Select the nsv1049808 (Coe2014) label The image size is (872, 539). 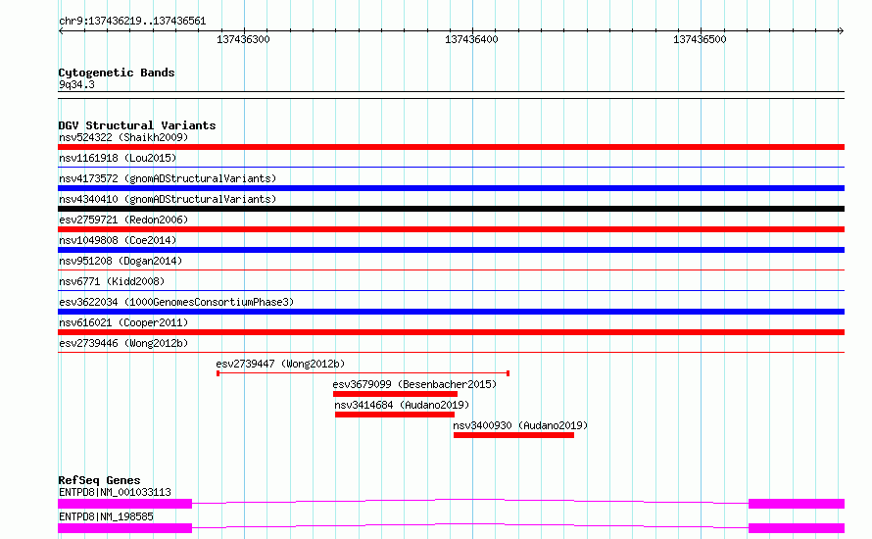tap(118, 240)
